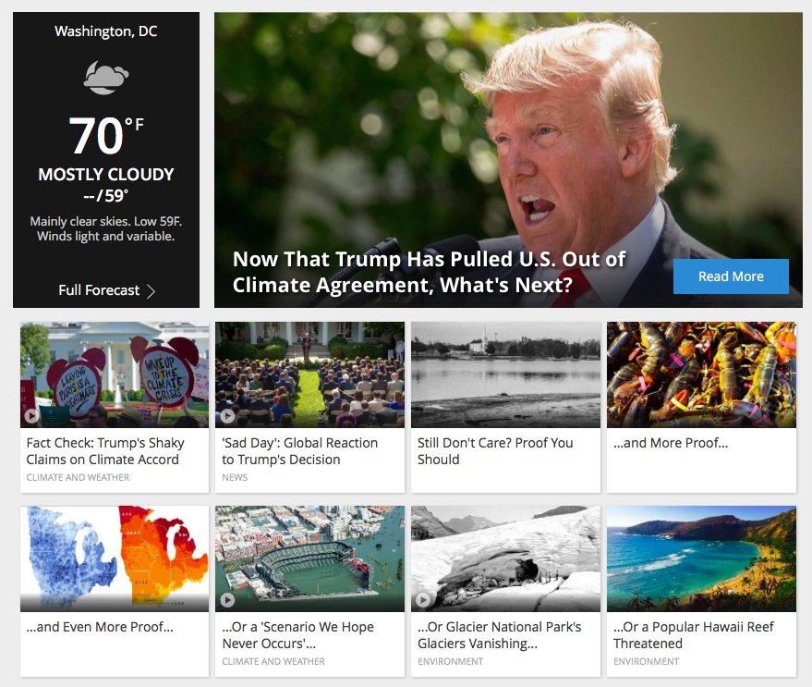Play the flooded stadium scenario video
The width and height of the screenshot is (812, 687).
click(227, 600)
